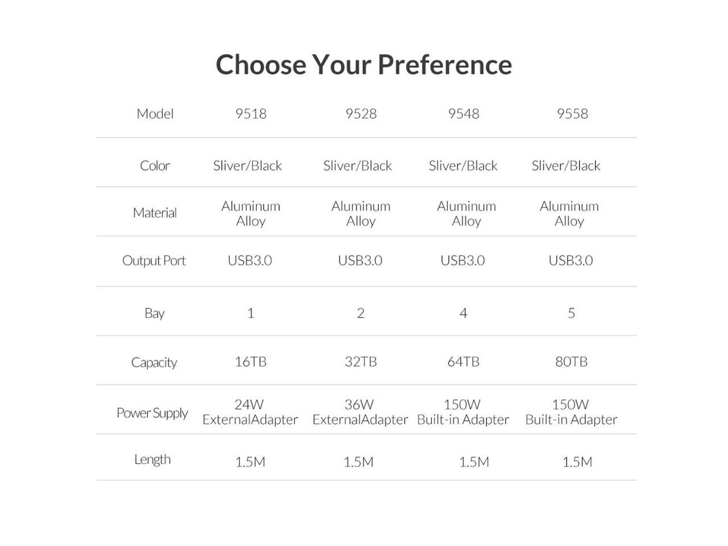This screenshot has width=728, height=546.
Task: Select model 9518 column header
Action: click(251, 114)
